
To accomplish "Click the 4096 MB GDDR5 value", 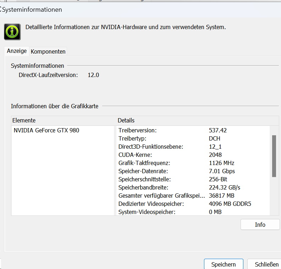I will coord(230,204).
